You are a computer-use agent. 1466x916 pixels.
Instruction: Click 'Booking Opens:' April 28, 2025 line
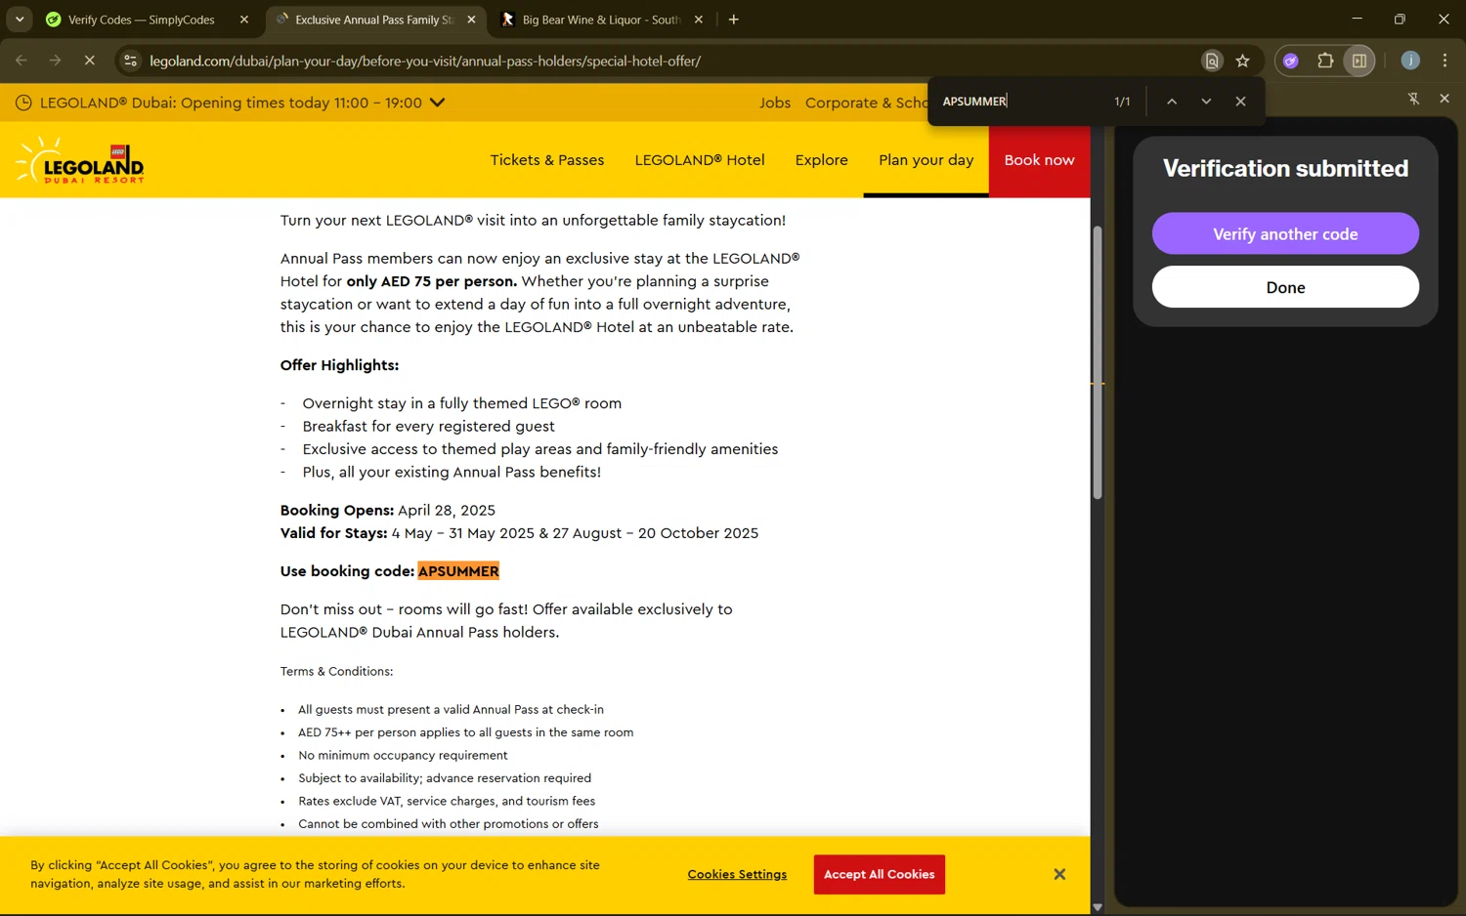coord(387,510)
